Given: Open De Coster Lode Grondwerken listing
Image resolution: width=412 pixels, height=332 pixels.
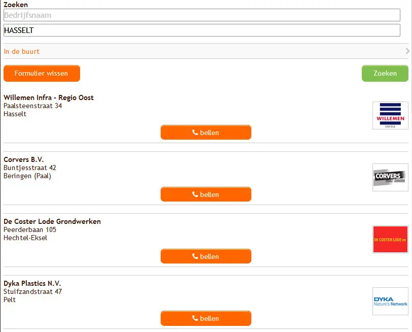Looking at the screenshot, I should pos(52,221).
